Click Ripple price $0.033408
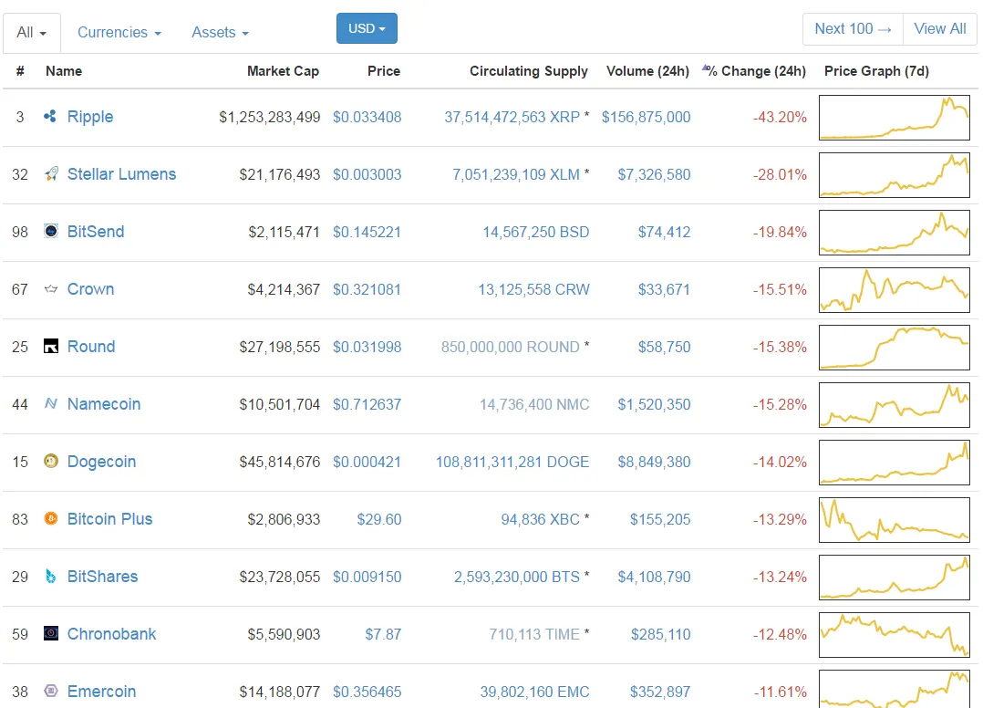The image size is (983, 708). coord(367,118)
